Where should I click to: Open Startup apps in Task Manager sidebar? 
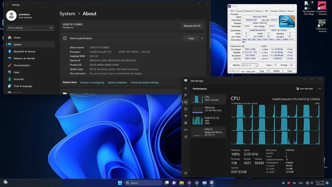click(186, 116)
